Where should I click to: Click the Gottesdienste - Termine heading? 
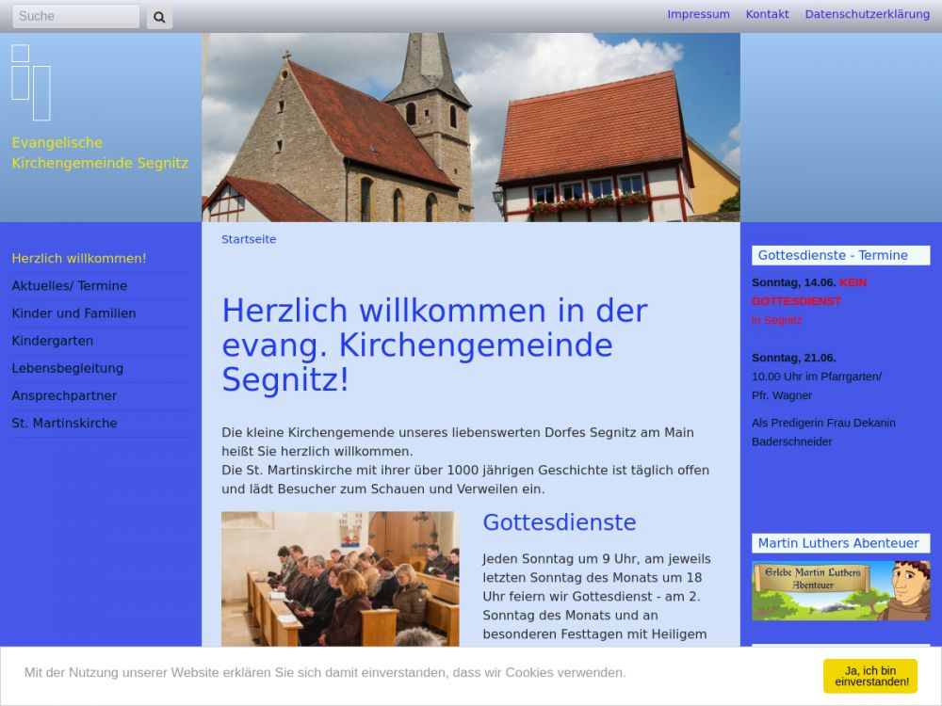point(833,255)
